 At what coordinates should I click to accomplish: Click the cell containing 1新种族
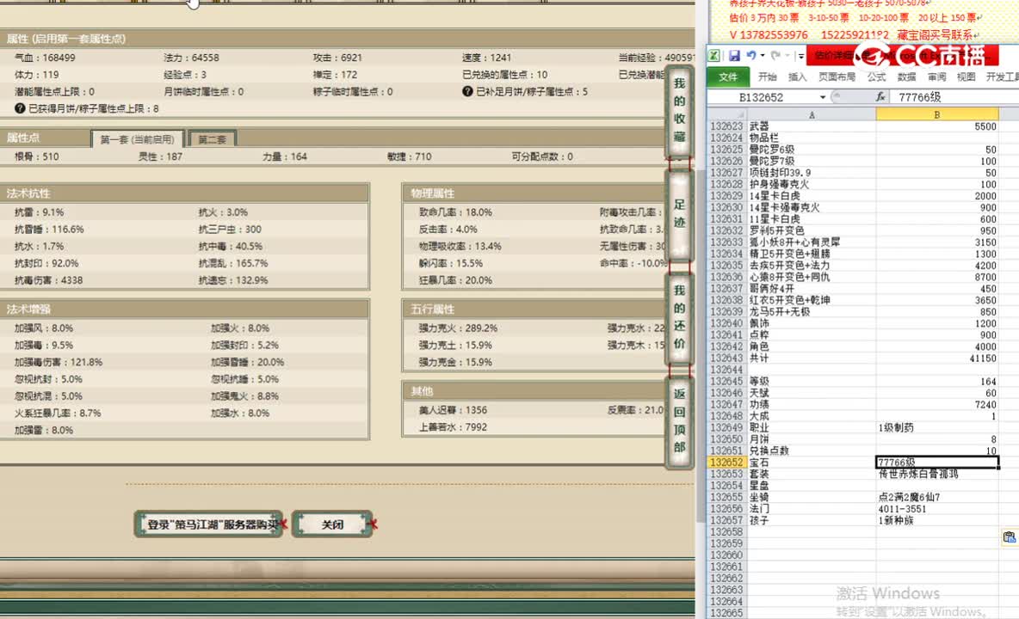coord(937,520)
